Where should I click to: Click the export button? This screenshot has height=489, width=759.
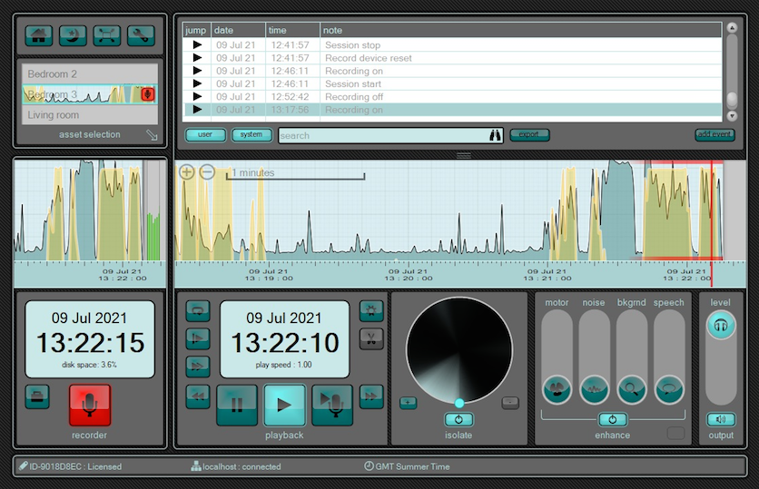[x=529, y=134]
